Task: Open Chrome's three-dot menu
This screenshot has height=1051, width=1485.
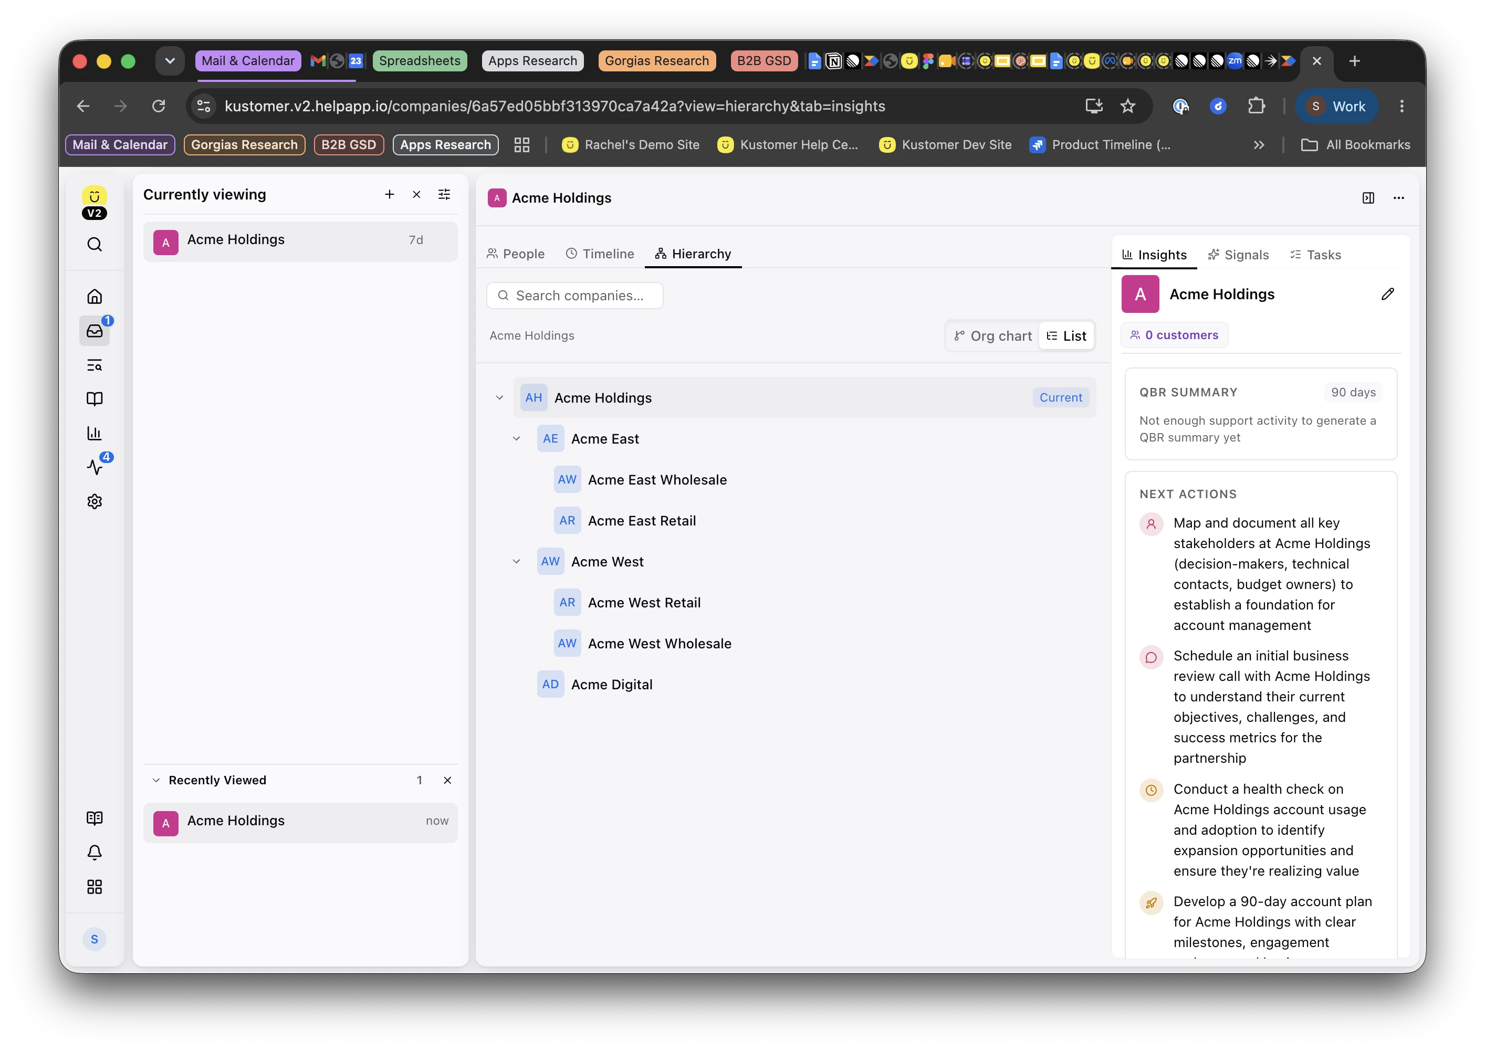Action: tap(1402, 106)
